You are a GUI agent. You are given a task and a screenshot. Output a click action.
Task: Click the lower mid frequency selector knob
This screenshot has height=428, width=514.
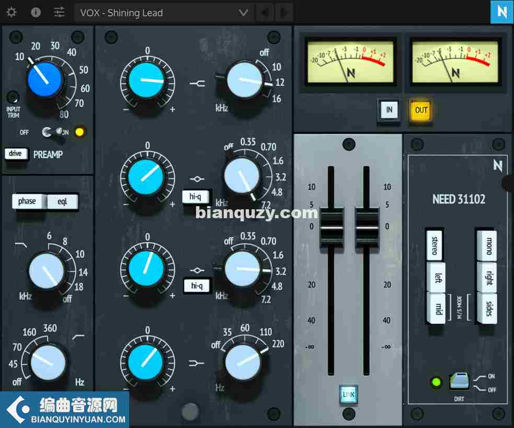(243, 269)
